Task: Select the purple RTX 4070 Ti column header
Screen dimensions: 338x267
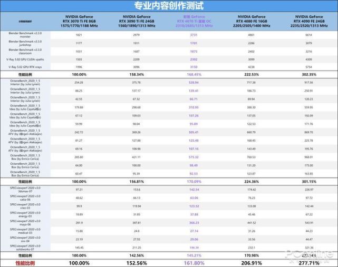Action: [x=194, y=21]
